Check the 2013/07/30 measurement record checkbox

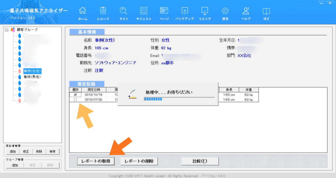[x=75, y=100]
